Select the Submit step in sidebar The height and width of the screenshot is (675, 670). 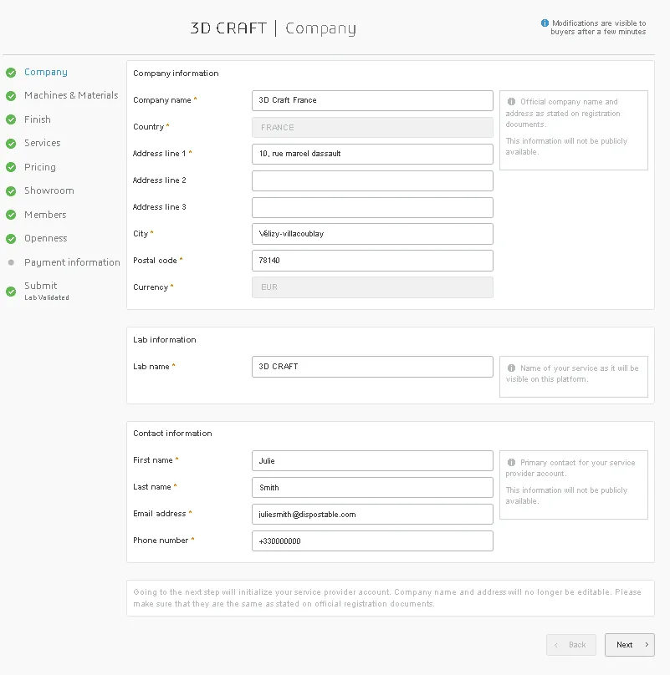point(41,286)
